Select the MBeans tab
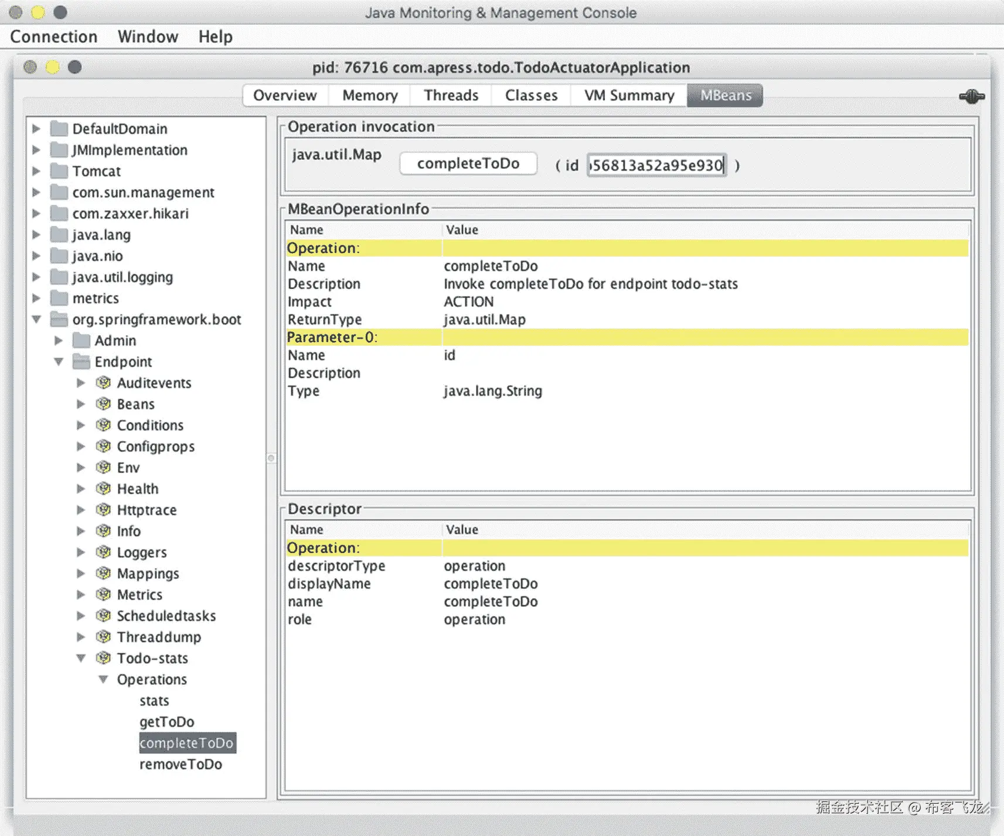The height and width of the screenshot is (836, 1004). [x=725, y=95]
